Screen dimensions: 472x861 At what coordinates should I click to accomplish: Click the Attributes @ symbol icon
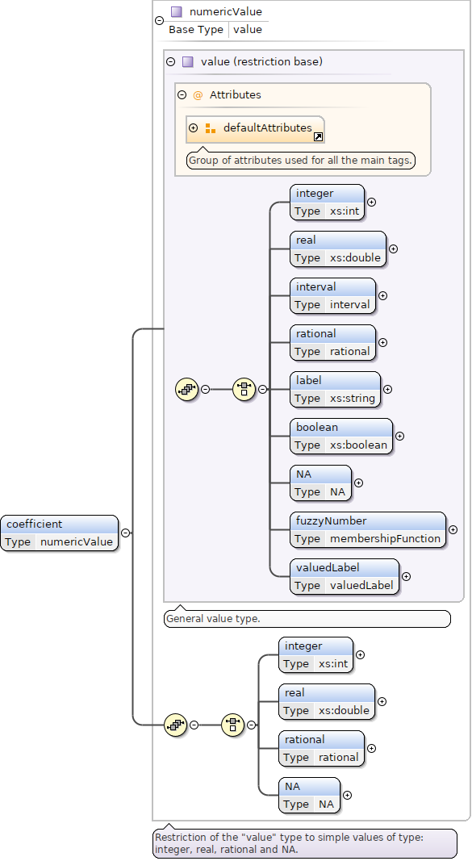[x=198, y=95]
